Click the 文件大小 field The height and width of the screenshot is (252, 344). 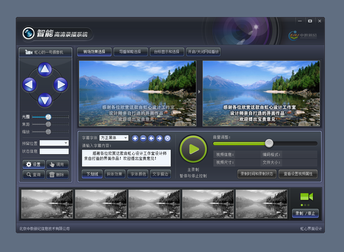[x=289, y=163]
